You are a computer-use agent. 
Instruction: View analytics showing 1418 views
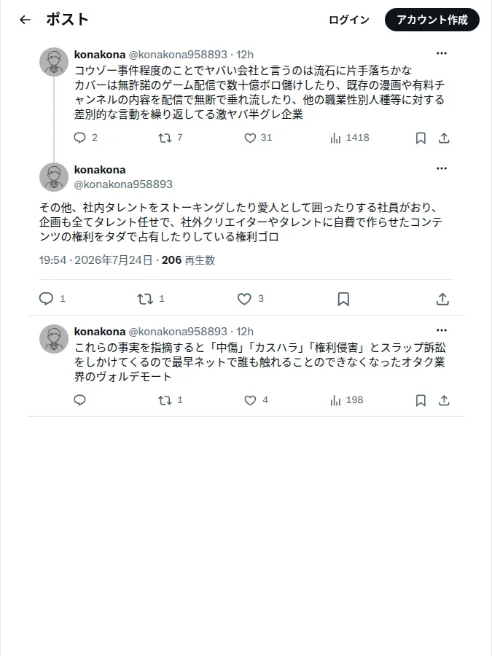point(349,138)
